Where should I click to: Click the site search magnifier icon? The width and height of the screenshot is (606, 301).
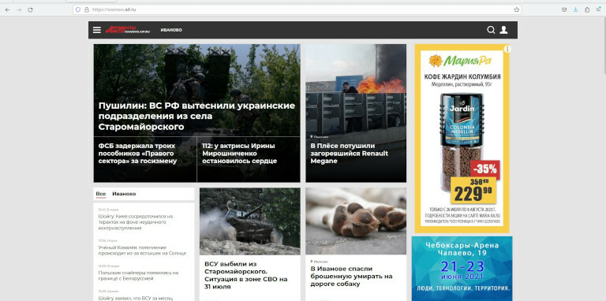pos(491,30)
